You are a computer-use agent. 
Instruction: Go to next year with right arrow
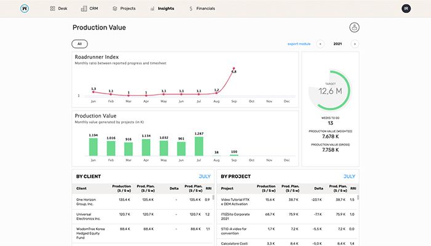coord(355,44)
